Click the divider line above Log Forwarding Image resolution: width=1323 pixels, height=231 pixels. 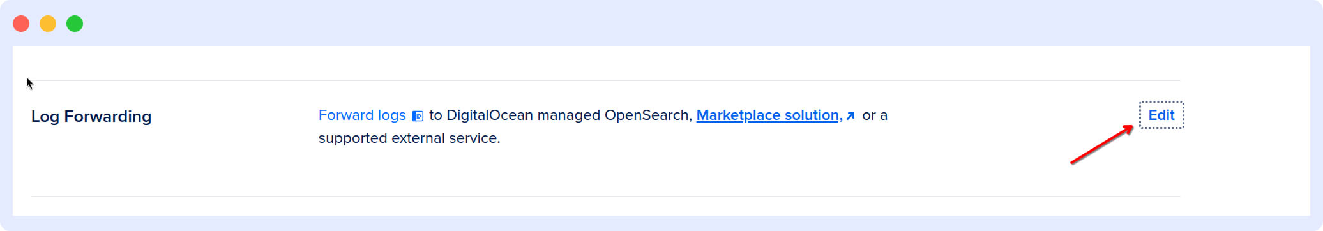pyautogui.click(x=605, y=80)
